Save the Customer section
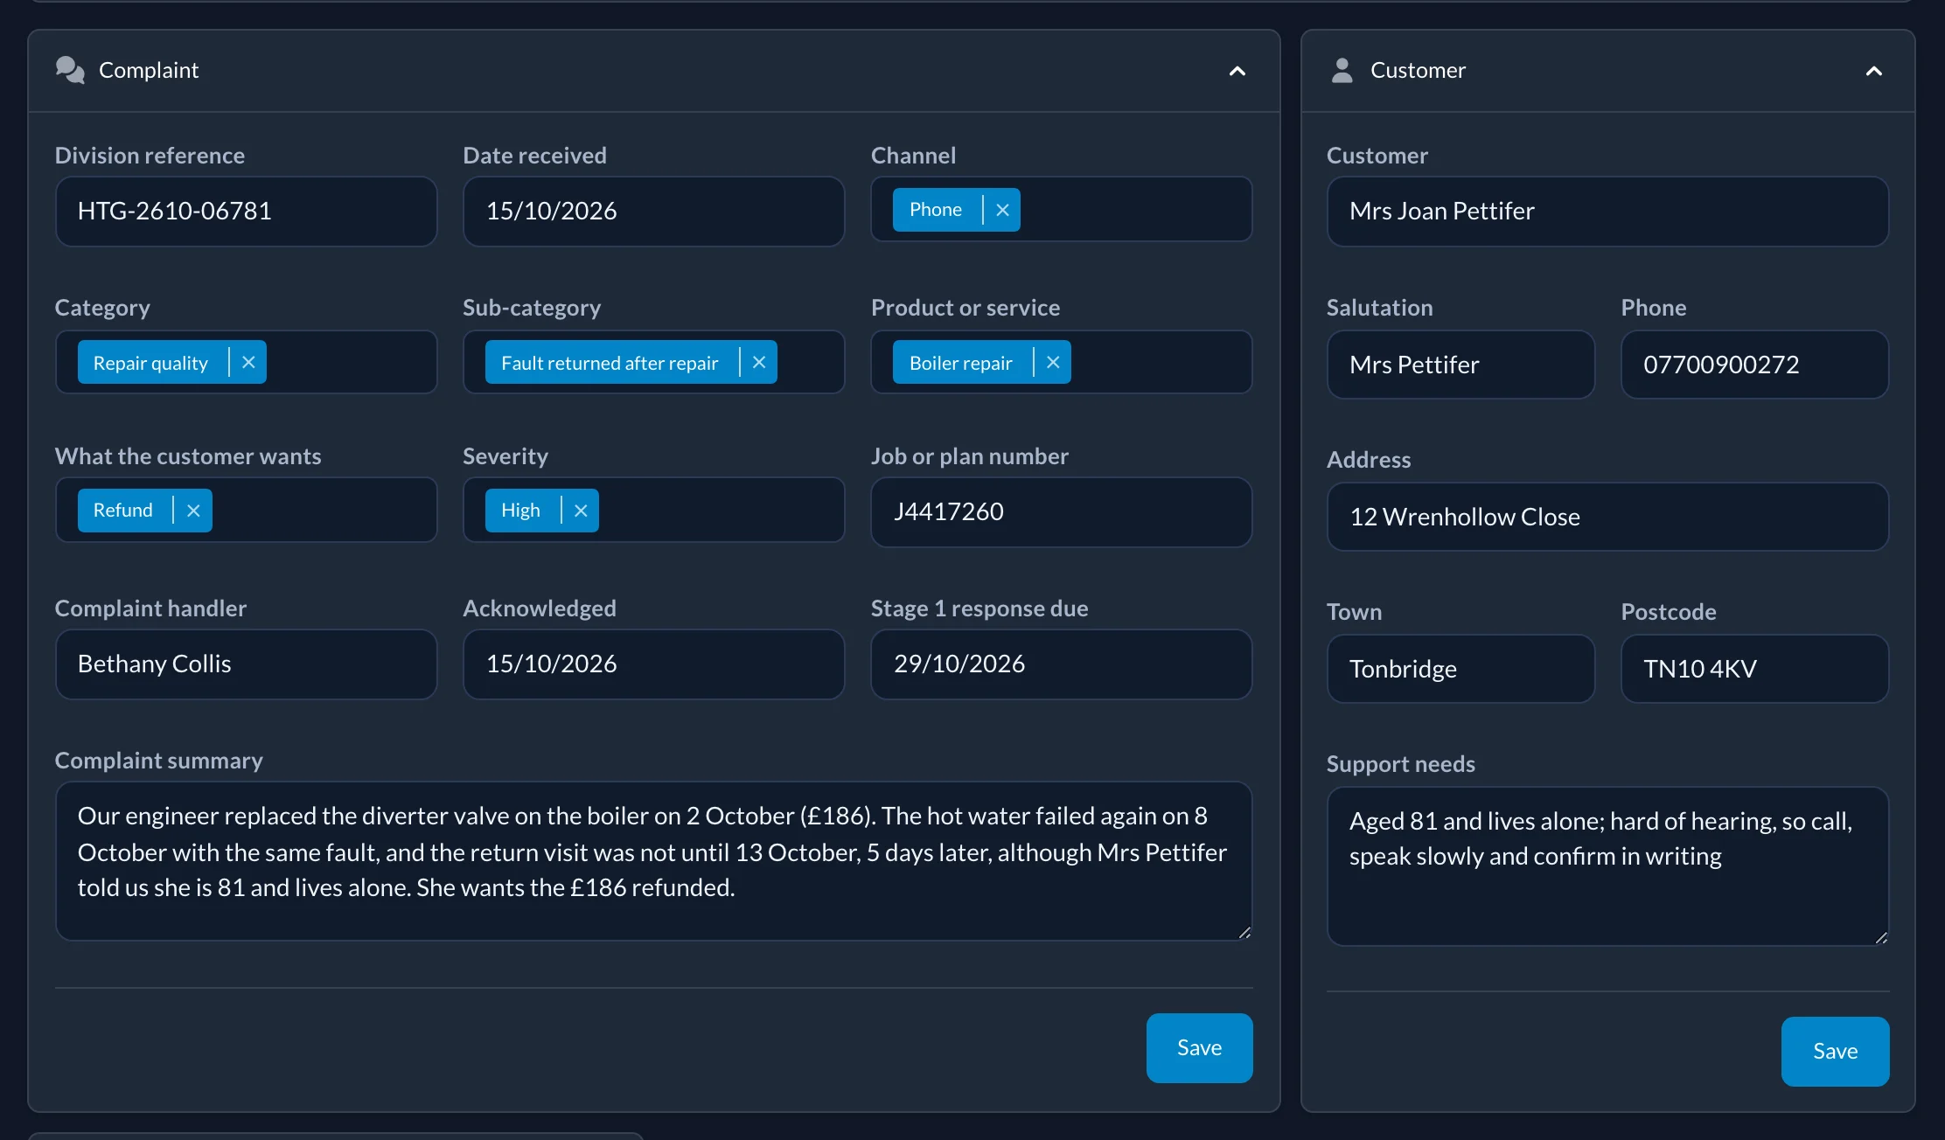 (1835, 1051)
